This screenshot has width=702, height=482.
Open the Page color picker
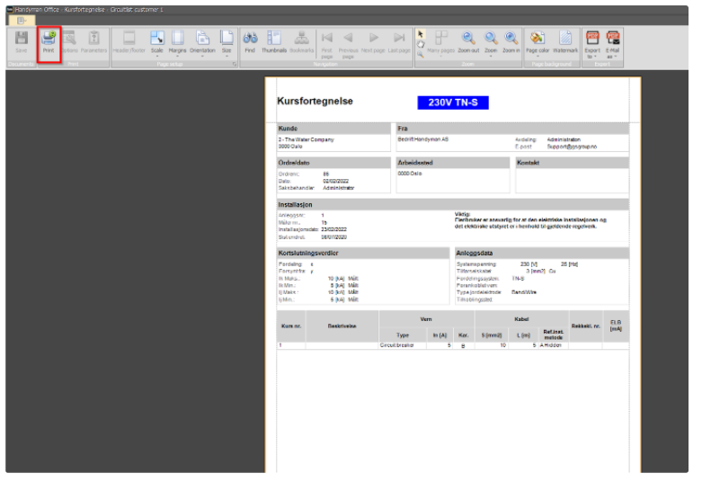pos(538,44)
